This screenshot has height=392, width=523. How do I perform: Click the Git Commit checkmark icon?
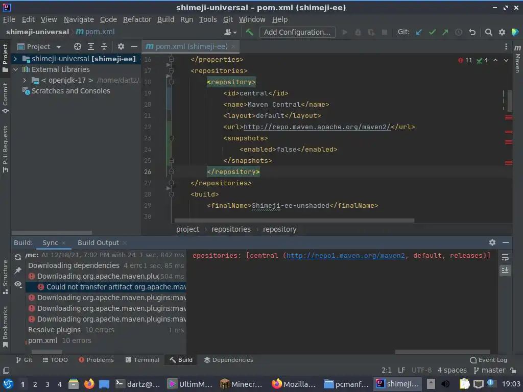[x=432, y=32]
